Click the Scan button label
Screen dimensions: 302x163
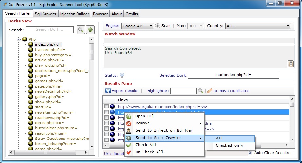pos(166,26)
